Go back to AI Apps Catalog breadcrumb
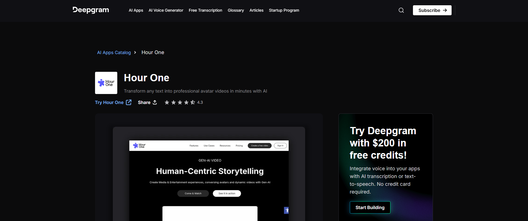Viewport: 528px width, 221px height. click(x=114, y=52)
